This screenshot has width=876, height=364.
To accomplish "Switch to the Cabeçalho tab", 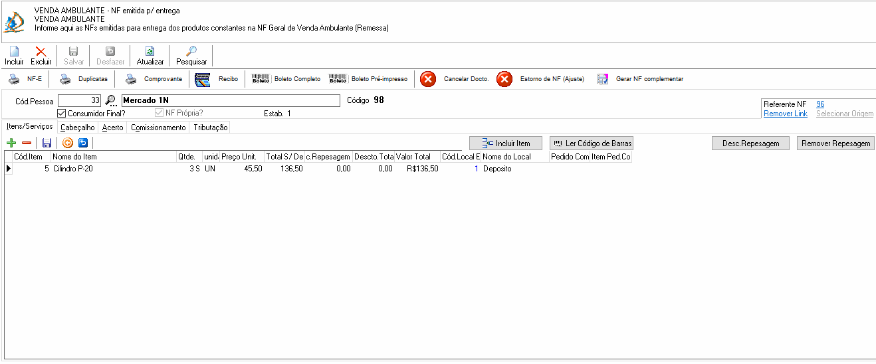I will click(78, 128).
